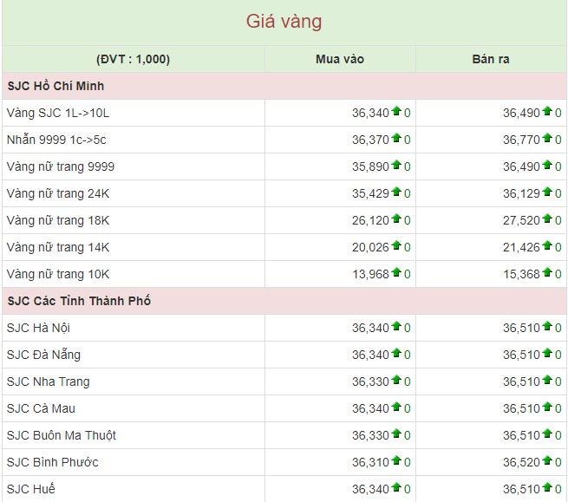
Task: Select the Mua vào column header
Action: tap(340, 59)
